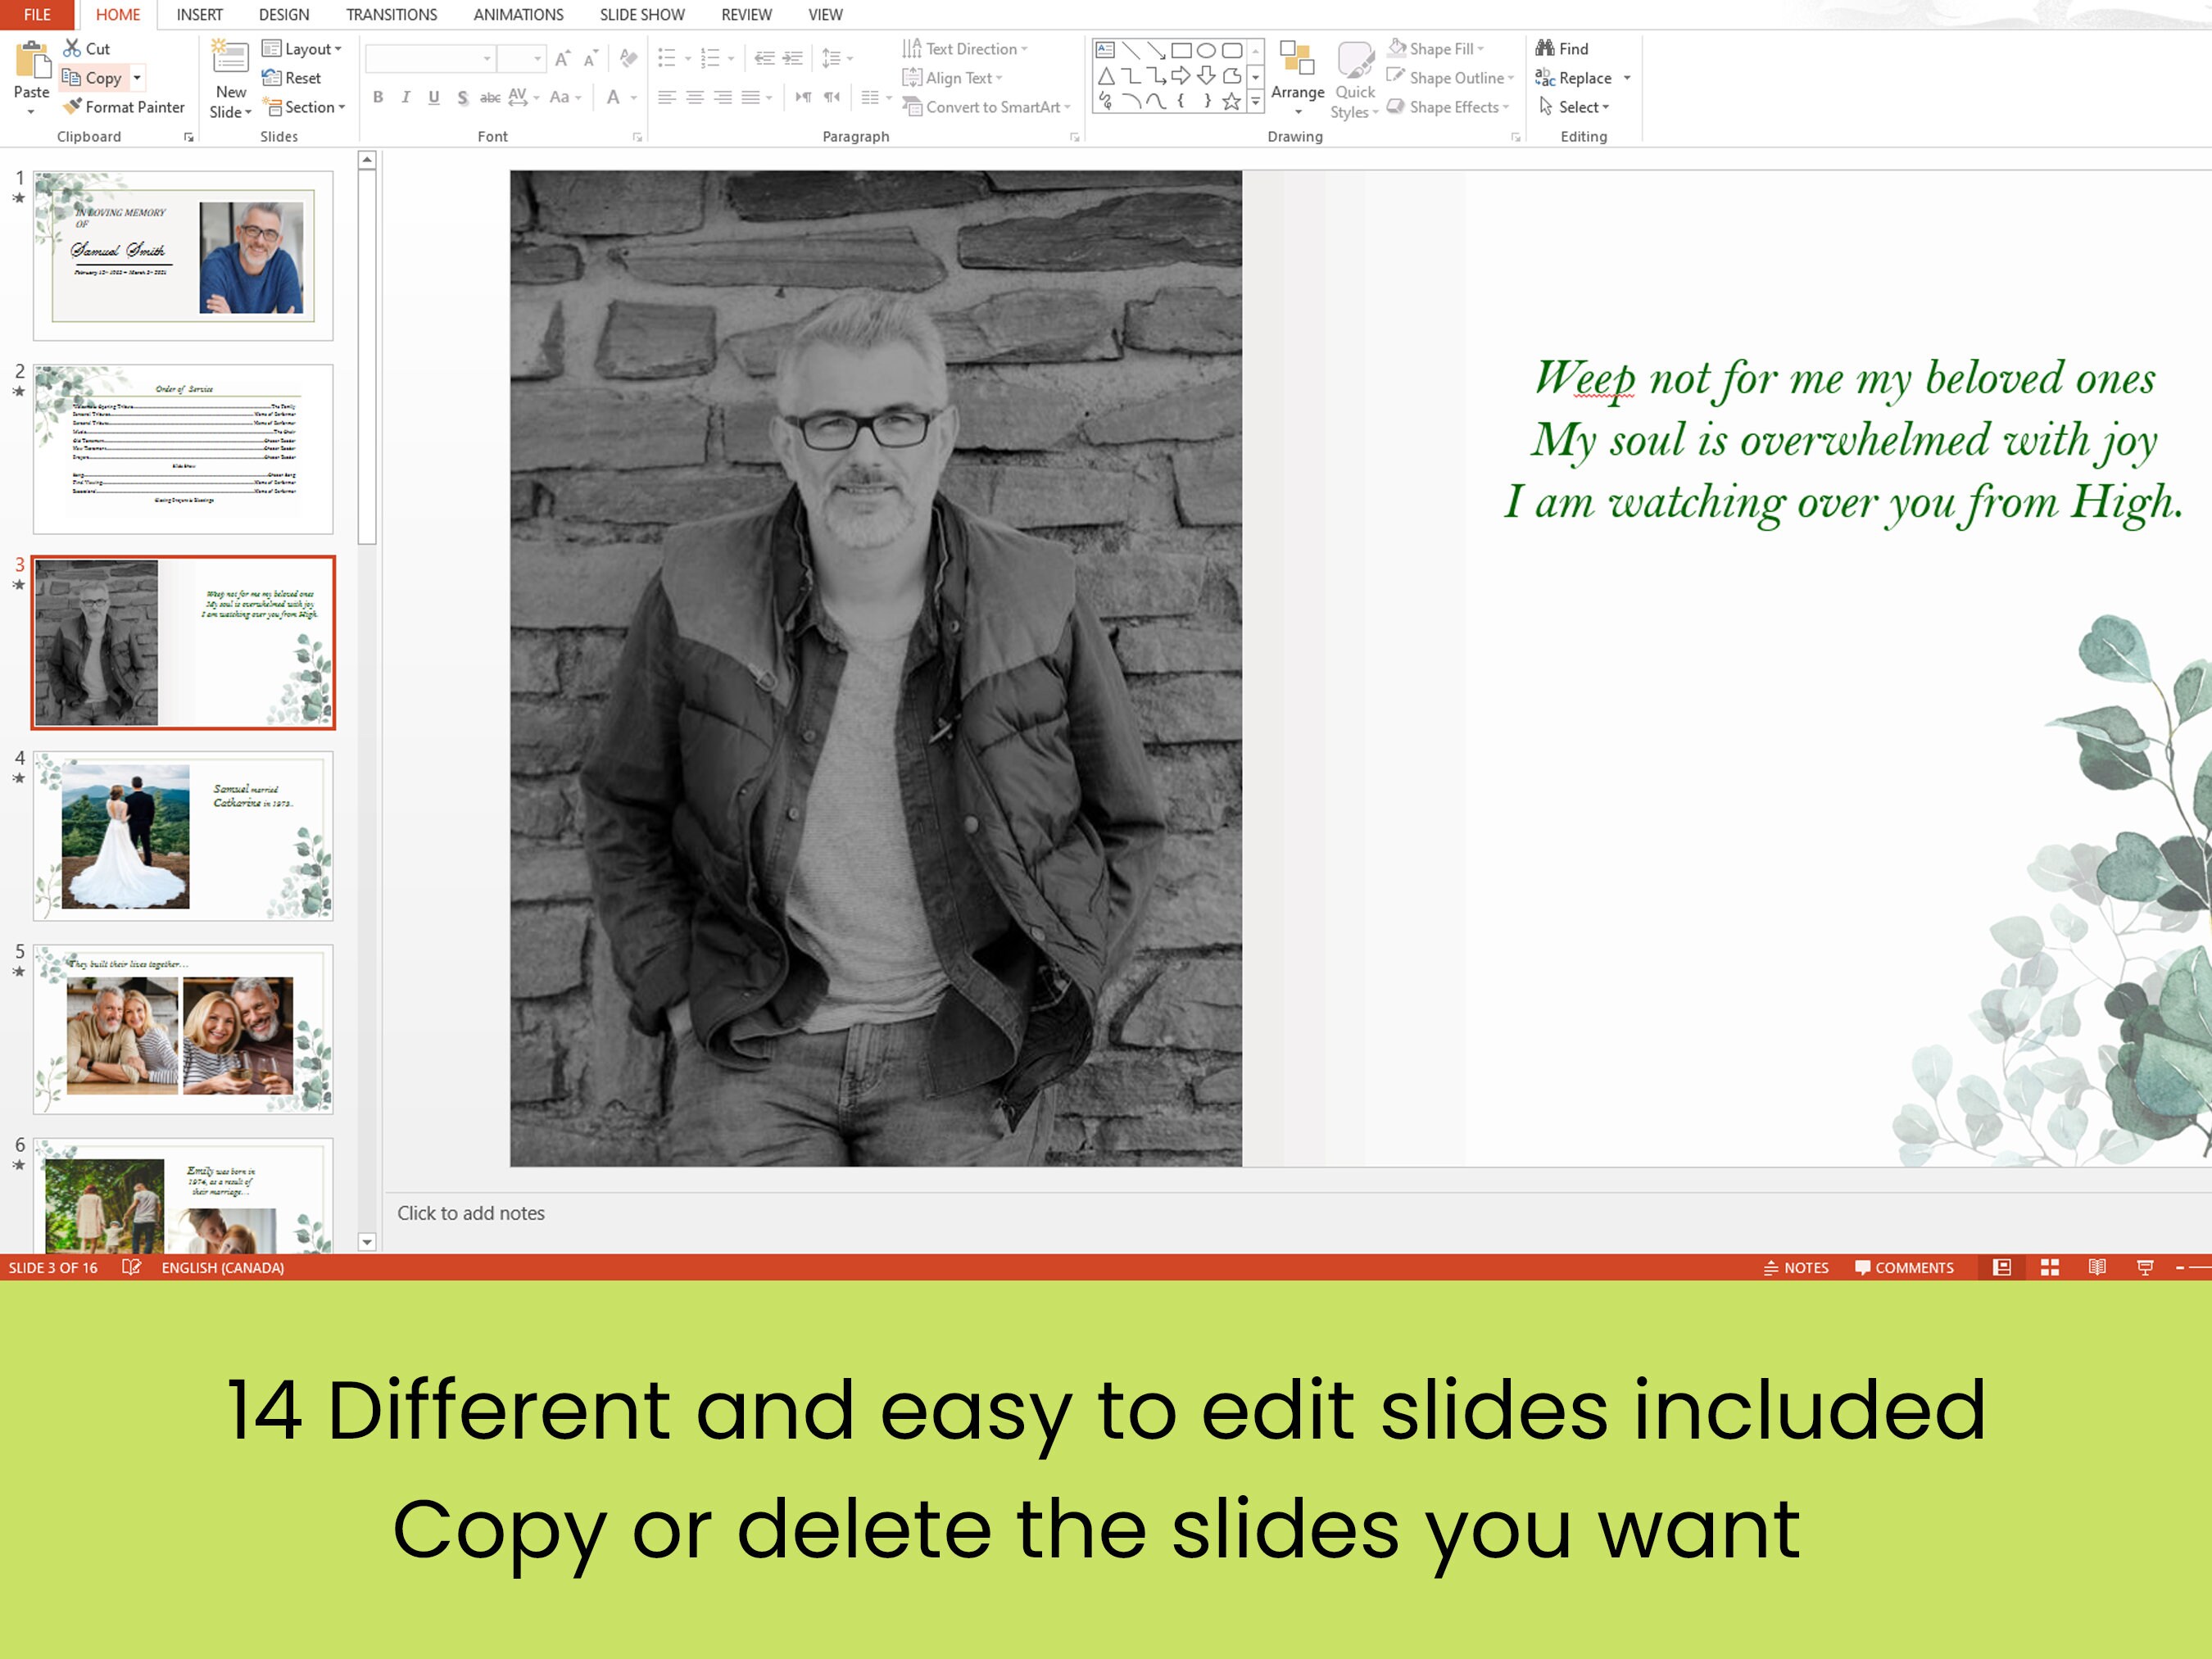
Task: Open the Arrange menu
Action: click(1297, 79)
